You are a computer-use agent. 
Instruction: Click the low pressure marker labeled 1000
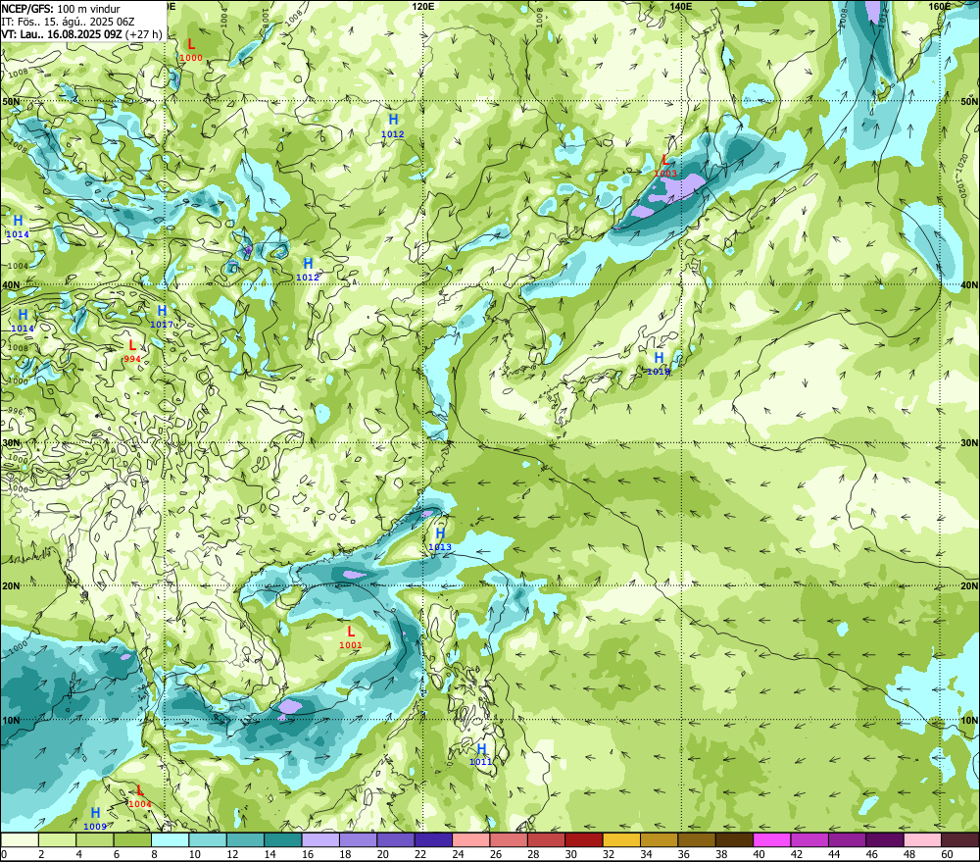coord(191,50)
